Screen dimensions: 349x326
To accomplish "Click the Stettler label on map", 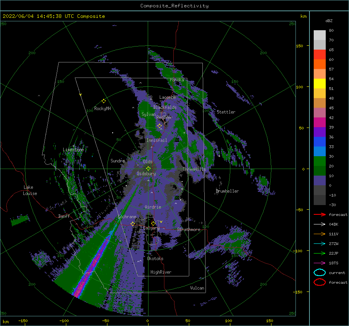I will (226, 112).
